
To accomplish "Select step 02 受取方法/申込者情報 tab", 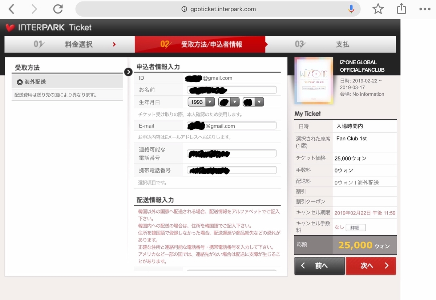I will pyautogui.click(x=201, y=44).
